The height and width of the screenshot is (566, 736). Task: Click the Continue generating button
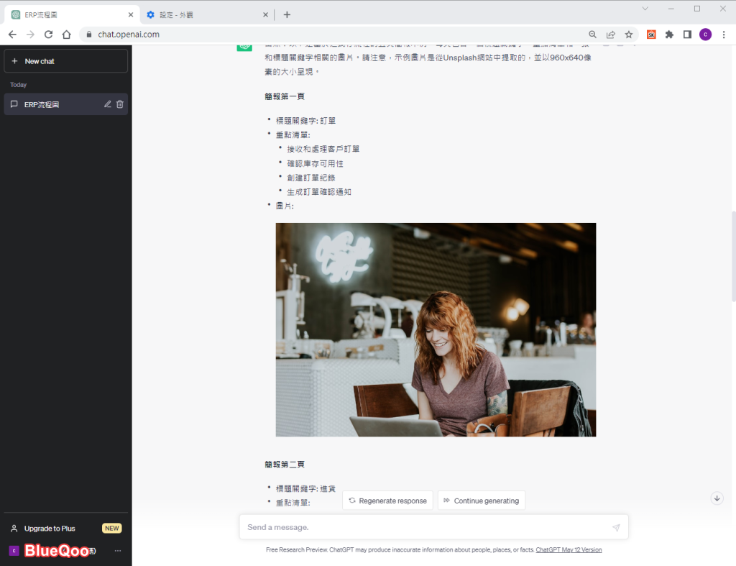481,501
